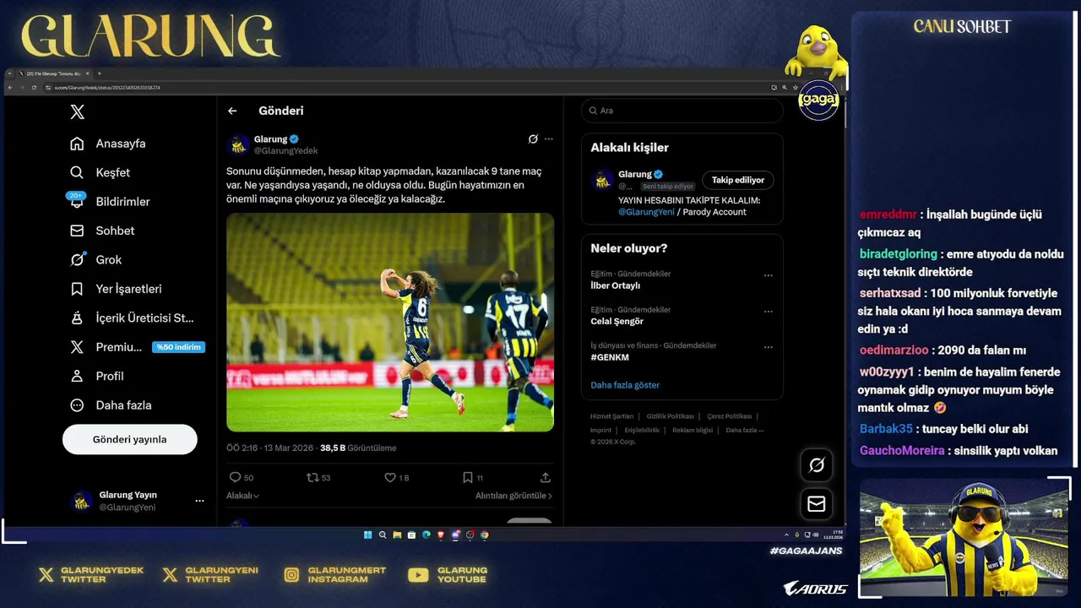
Task: Open Microsoft Edge from taskbar
Action: pos(426,535)
